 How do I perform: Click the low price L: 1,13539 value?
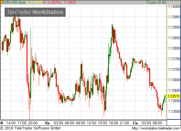[68, 2]
